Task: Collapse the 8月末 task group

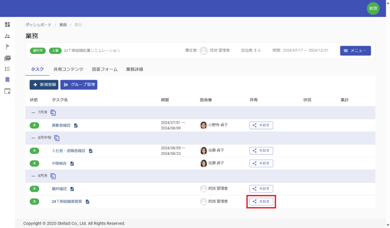Action: coord(32,176)
